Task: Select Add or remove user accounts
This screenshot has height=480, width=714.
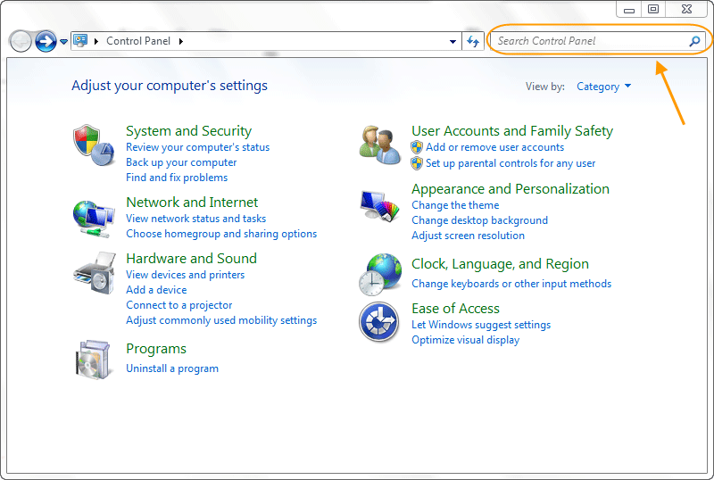Action: [x=495, y=147]
